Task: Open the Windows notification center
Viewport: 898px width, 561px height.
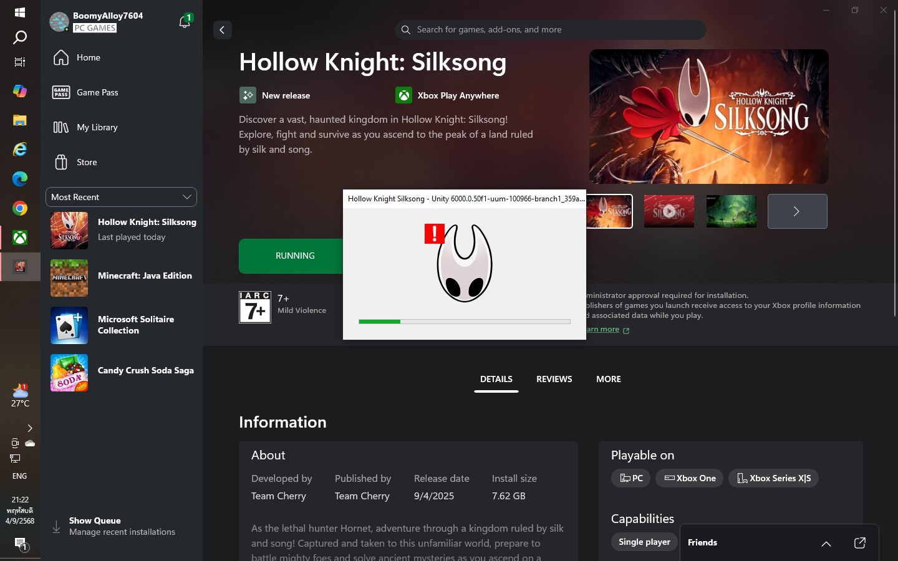Action: click(21, 544)
